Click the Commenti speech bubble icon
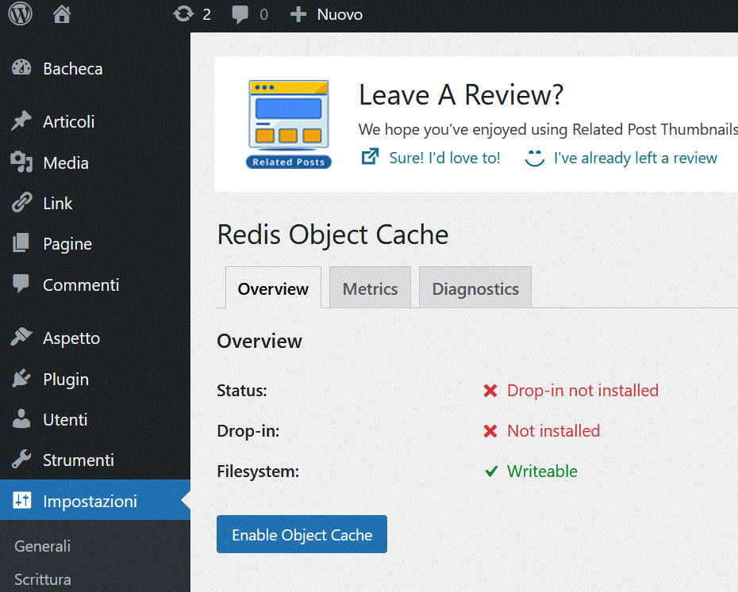 pos(21,284)
